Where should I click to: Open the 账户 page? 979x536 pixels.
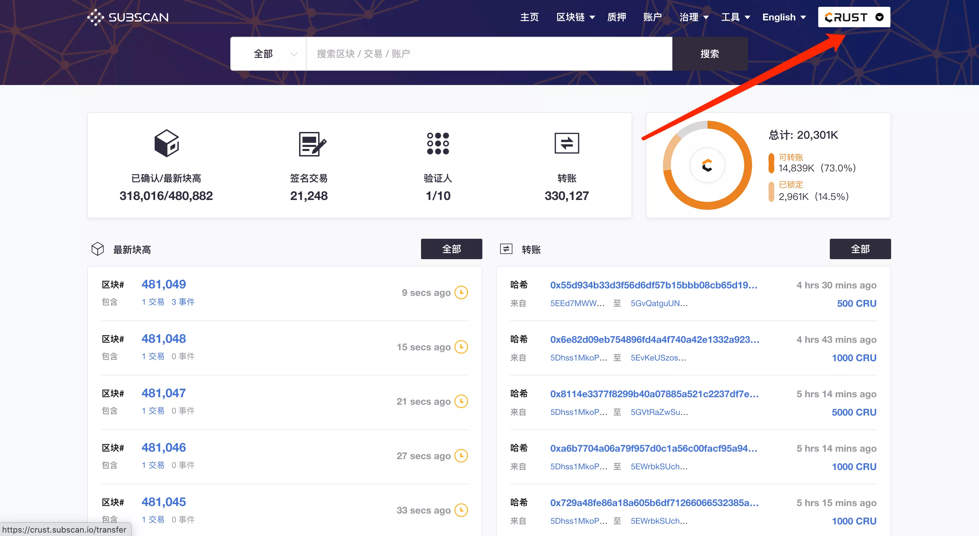tap(653, 17)
